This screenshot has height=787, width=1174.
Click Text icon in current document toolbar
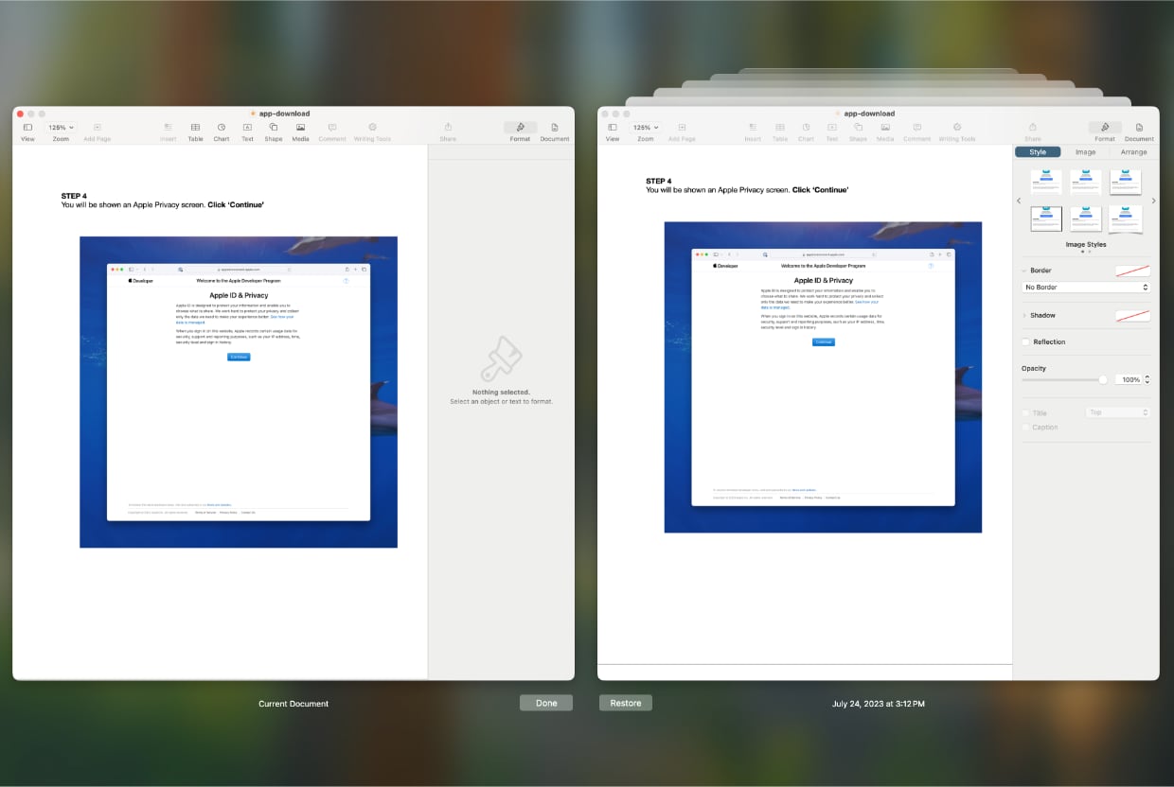(247, 128)
